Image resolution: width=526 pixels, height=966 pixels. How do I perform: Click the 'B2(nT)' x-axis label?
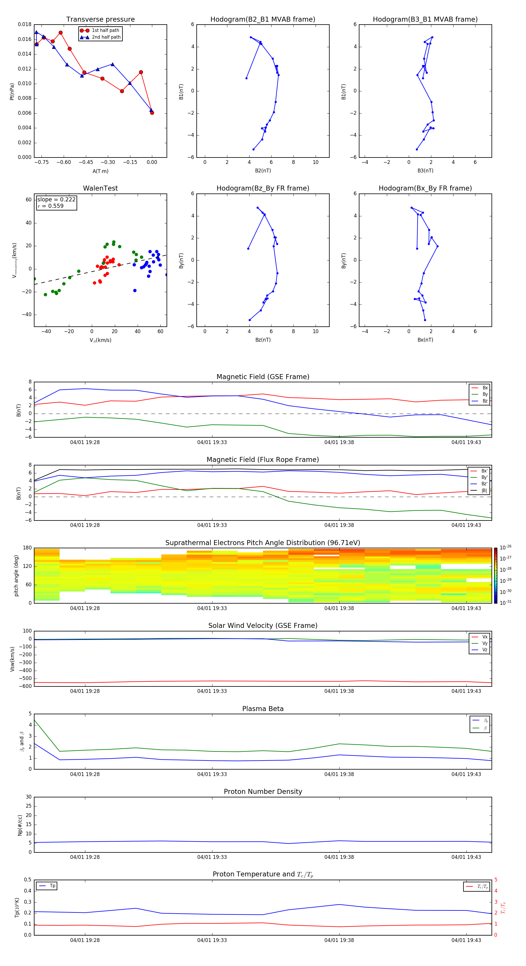point(263,171)
